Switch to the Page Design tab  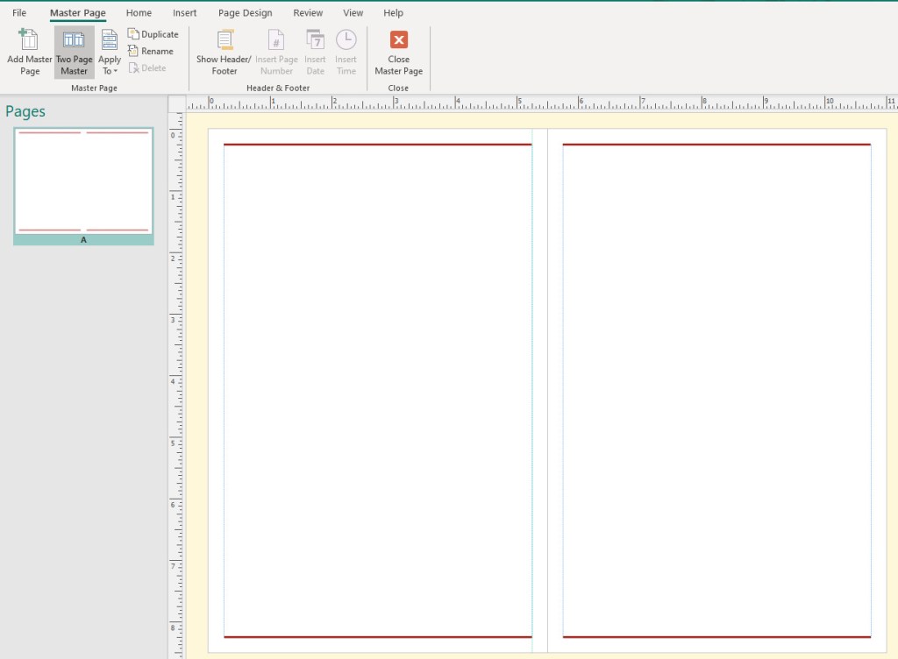tap(246, 13)
